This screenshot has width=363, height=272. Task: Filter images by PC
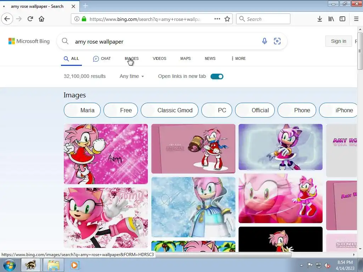(217, 110)
